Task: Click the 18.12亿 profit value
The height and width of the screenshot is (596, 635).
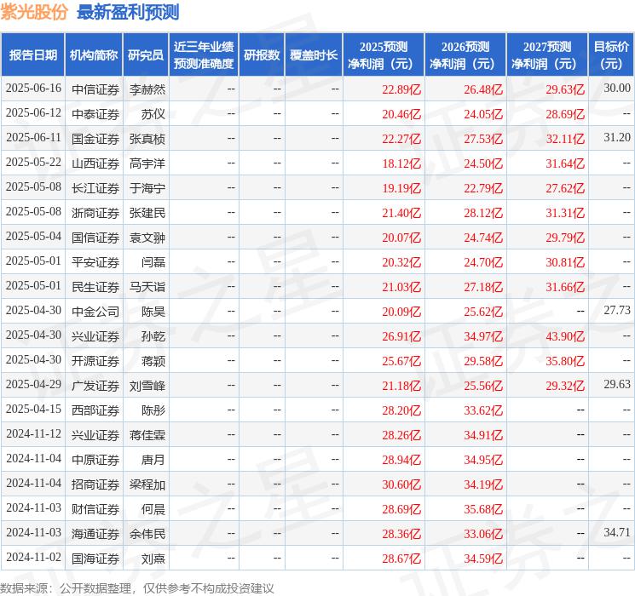Action: (401, 163)
